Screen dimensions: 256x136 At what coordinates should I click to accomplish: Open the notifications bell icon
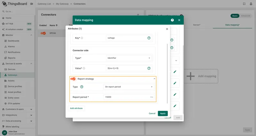(x=251, y=4)
